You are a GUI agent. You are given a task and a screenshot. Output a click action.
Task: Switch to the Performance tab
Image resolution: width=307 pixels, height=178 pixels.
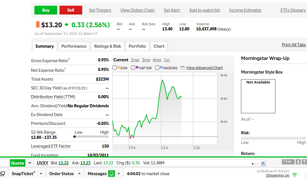coord(74,46)
